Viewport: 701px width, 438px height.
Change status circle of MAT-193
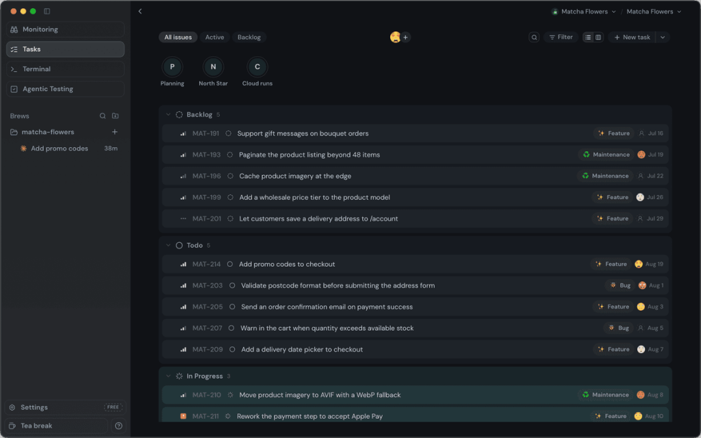(230, 155)
